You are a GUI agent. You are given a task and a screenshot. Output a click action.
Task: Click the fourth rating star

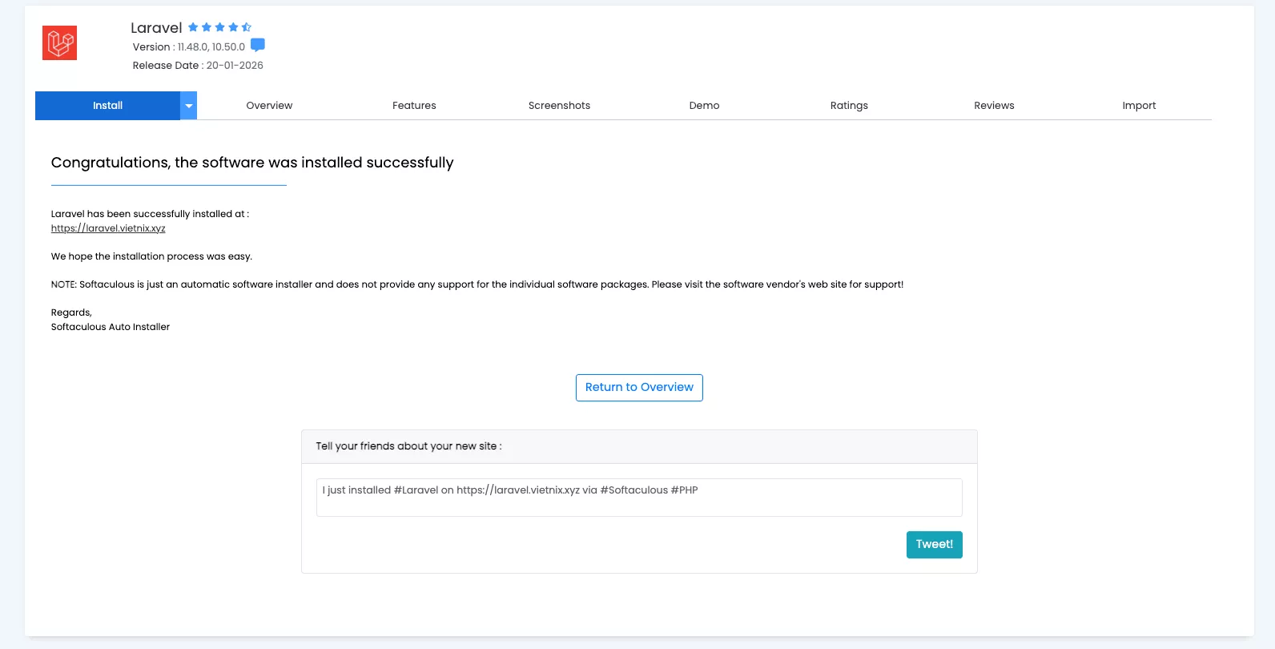click(x=233, y=26)
